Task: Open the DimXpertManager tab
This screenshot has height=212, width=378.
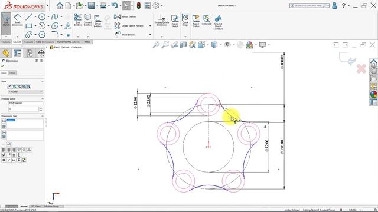Action: [41, 53]
